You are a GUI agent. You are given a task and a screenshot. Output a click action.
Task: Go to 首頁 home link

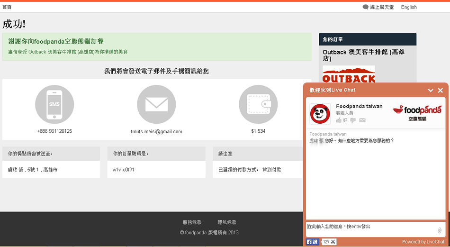7,7
